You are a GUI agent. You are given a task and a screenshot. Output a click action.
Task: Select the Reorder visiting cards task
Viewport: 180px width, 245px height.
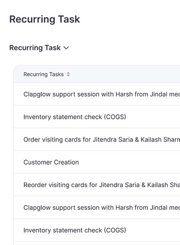(97, 185)
